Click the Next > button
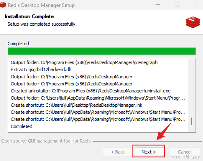Screen dimensions: 203x161 (x=149, y=151)
